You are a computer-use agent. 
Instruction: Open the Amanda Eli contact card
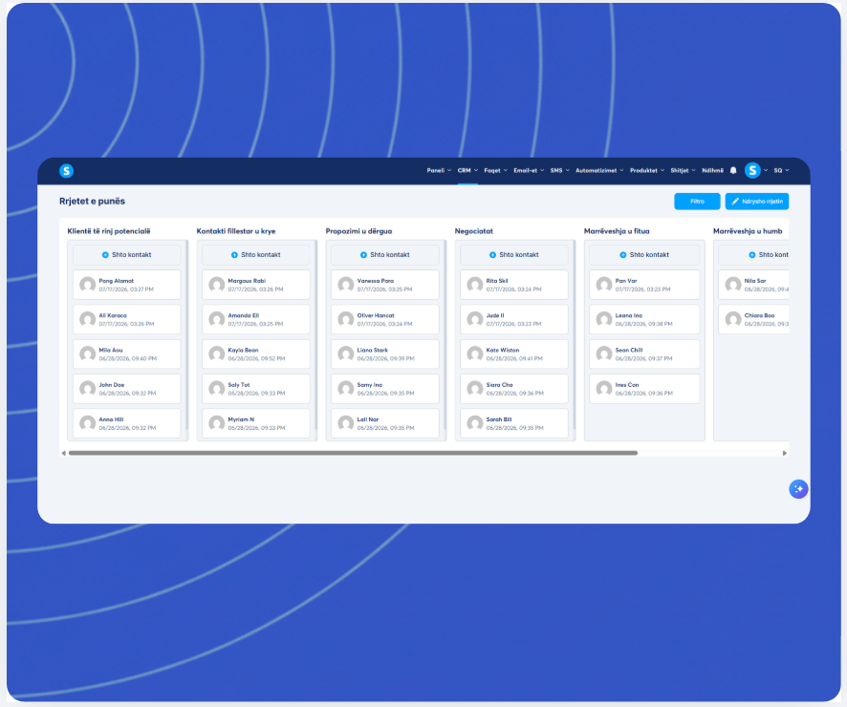pos(256,319)
